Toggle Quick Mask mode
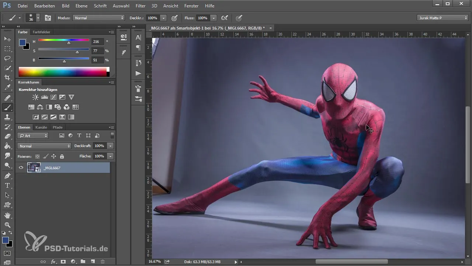This screenshot has height=266, width=472. [7, 253]
